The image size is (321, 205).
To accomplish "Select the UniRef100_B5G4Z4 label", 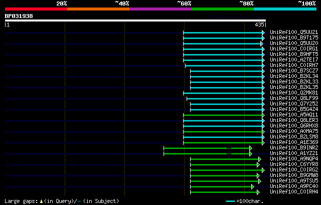I will pyautogui.click(x=294, y=109).
